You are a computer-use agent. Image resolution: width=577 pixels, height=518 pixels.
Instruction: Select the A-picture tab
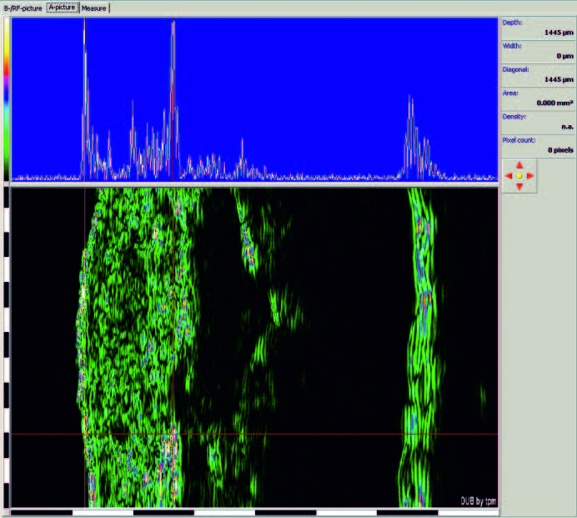[63, 8]
